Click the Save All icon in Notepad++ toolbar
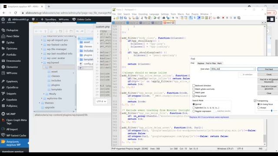 (125, 18)
